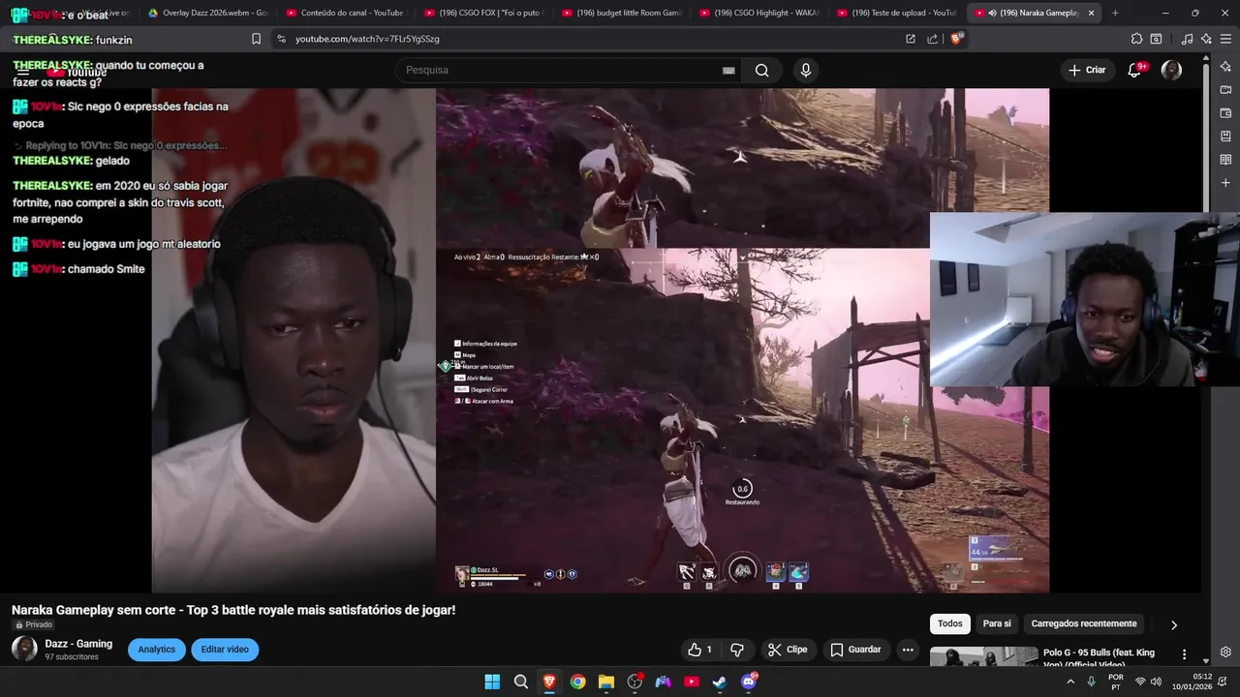Open the YouTube guide hamburger menu

(23, 71)
